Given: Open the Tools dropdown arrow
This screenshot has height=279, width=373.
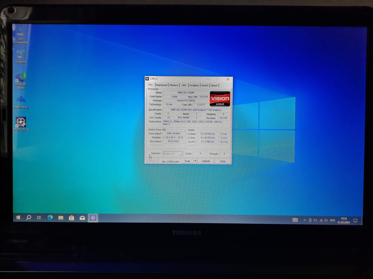Looking at the screenshot, I should click(195, 161).
